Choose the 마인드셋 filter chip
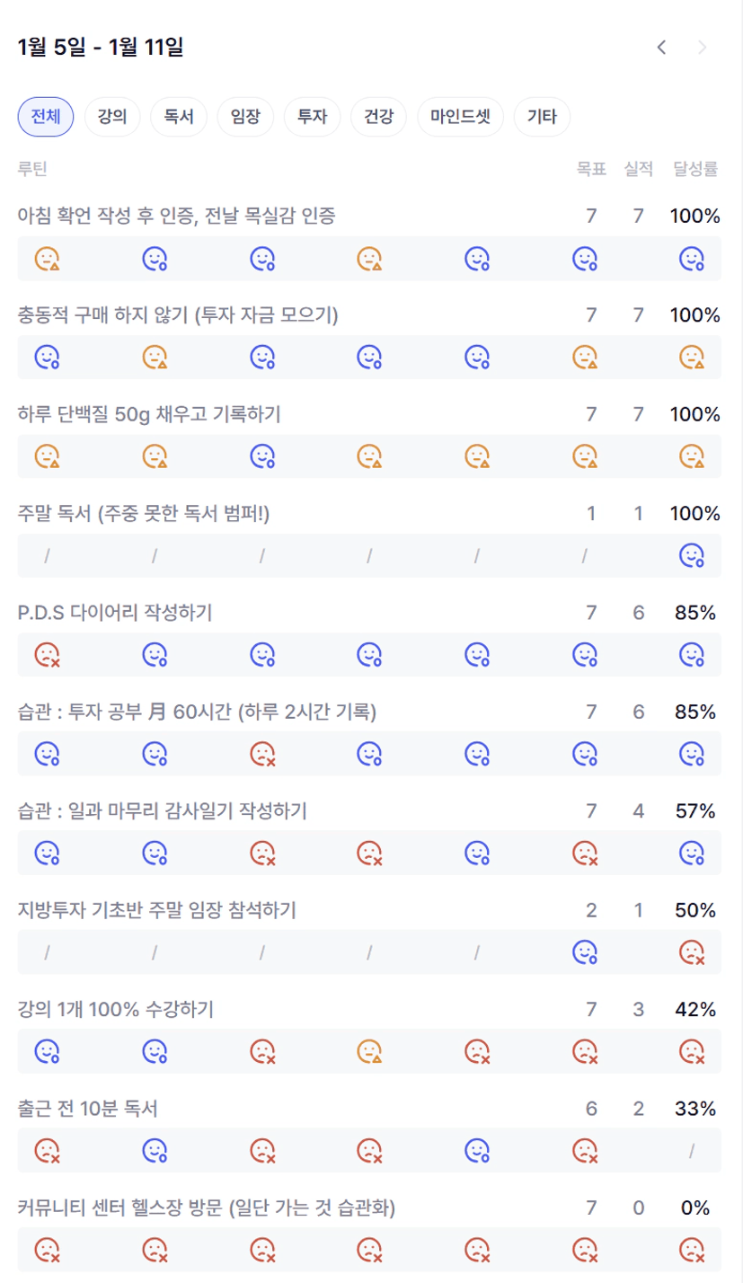The width and height of the screenshot is (743, 1283). 460,117
